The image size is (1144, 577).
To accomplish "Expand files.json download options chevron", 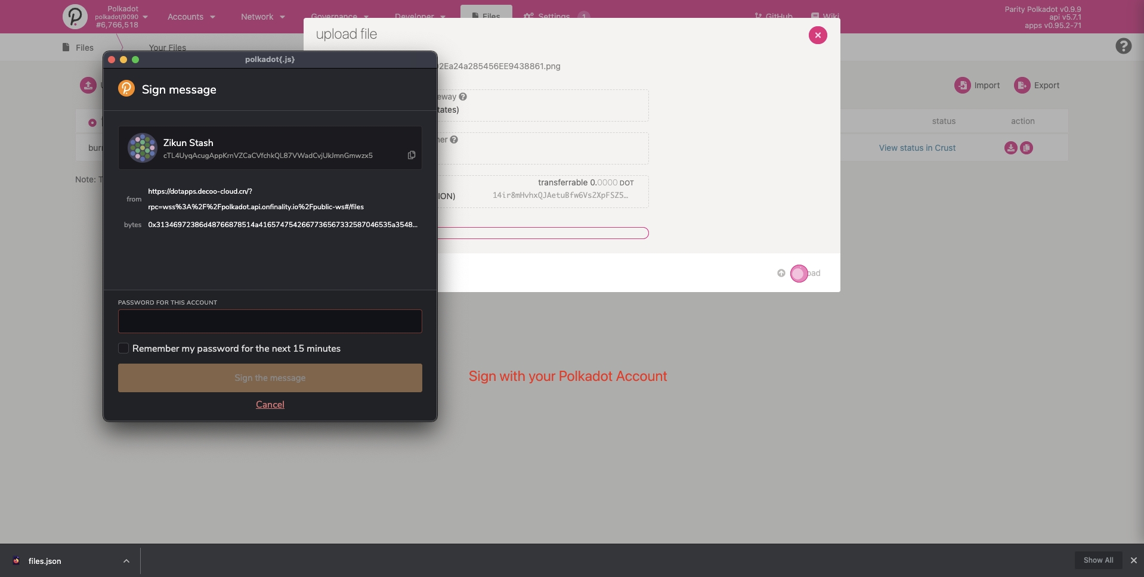I will tap(126, 561).
